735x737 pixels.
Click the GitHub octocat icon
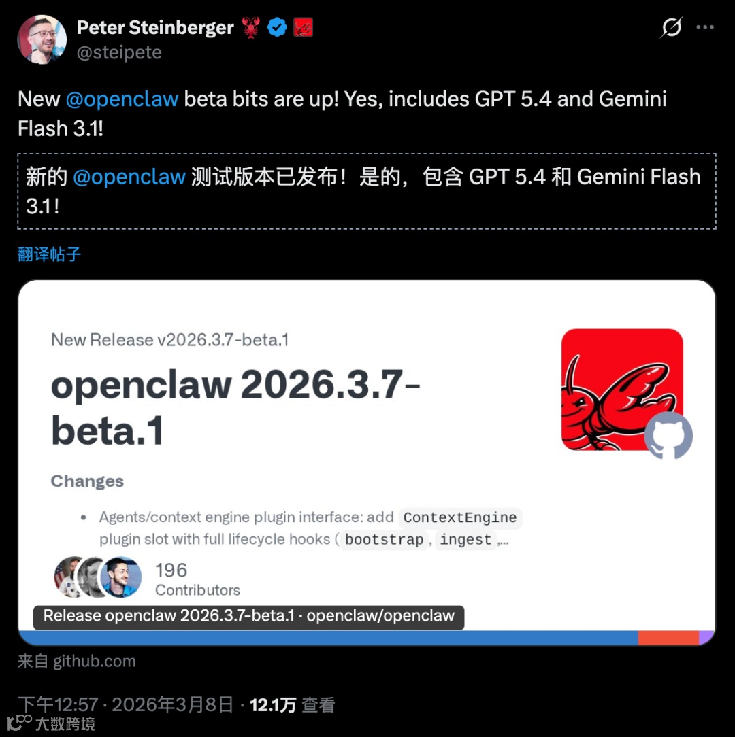[x=668, y=436]
